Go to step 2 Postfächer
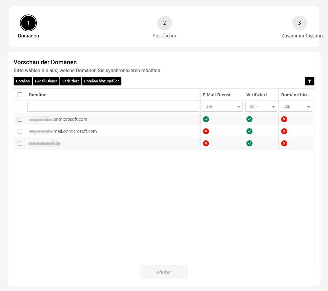328x291 pixels. point(164,23)
